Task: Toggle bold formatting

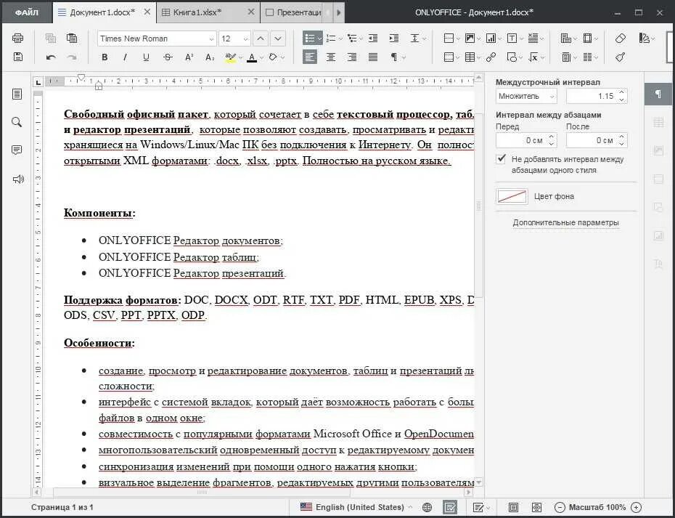Action: [105, 57]
